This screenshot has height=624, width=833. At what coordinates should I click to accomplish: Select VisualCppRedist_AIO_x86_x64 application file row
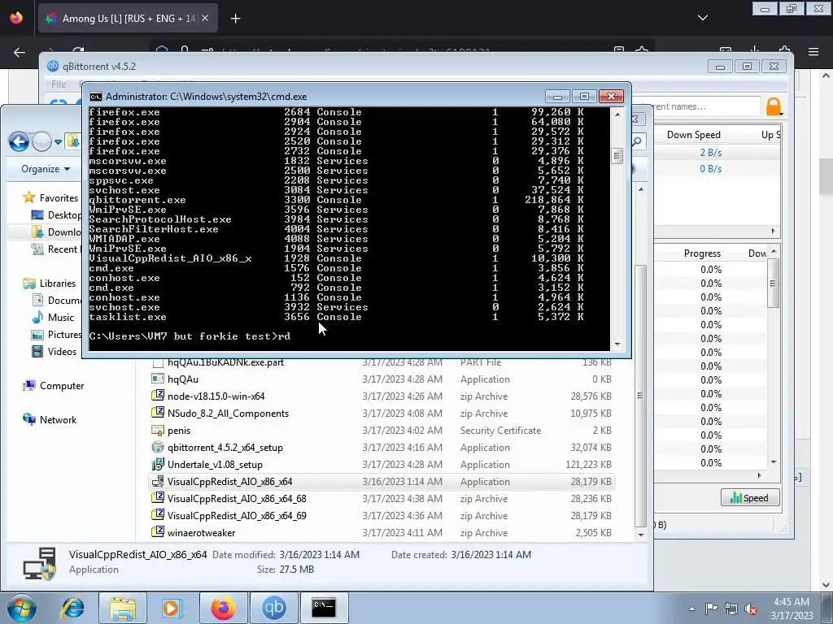coord(382,481)
